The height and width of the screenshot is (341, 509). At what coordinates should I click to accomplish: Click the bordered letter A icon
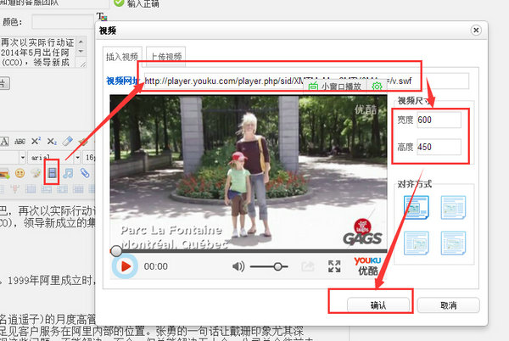[4, 142]
